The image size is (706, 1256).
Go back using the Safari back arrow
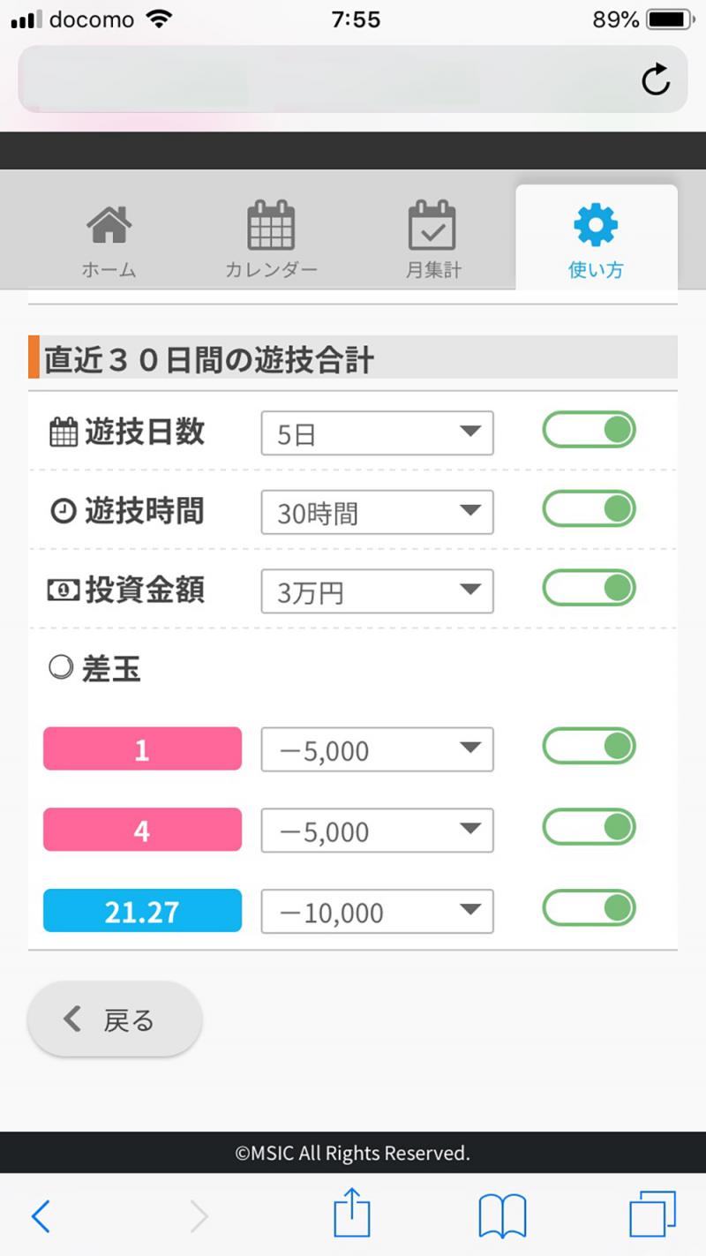point(41,1216)
